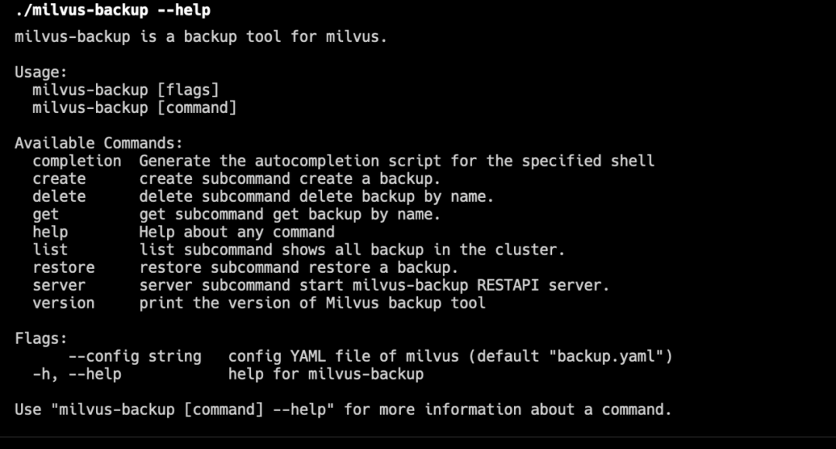Viewport: 836px width, 449px height.
Task: Click the 'Available Commands:' heading
Action: click(x=99, y=143)
